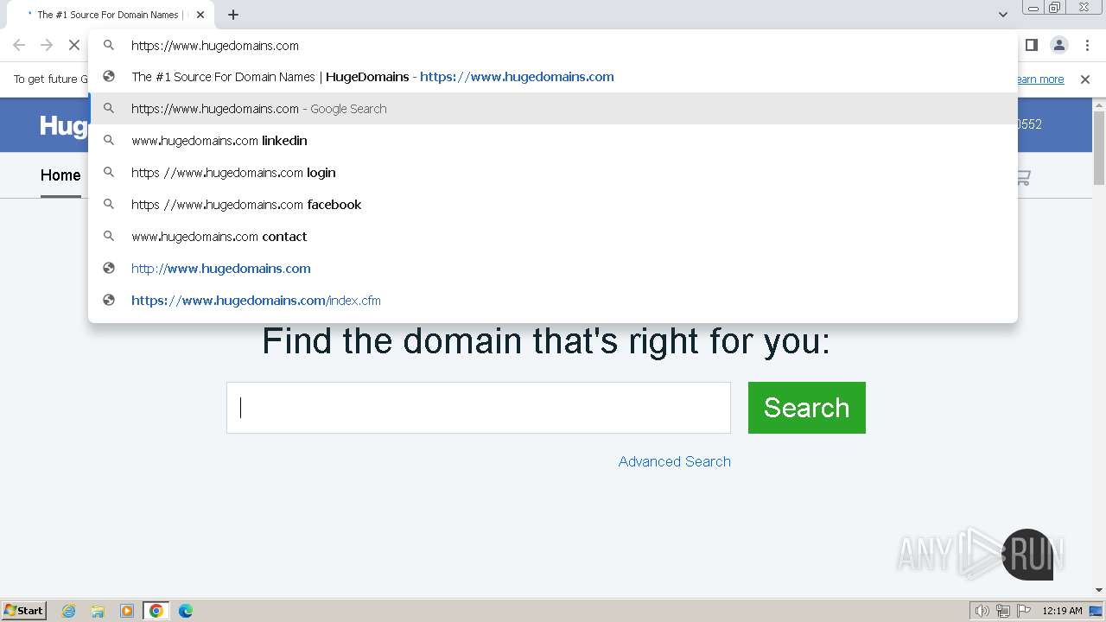Click the HugeDomains logo
This screenshot has height=622, width=1106.
click(64, 125)
